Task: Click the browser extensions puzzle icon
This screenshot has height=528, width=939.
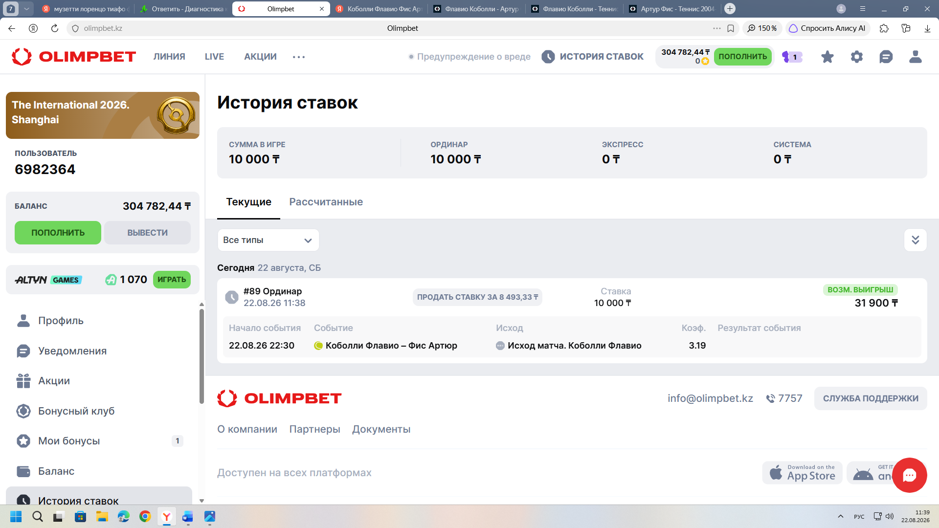Action: pyautogui.click(x=884, y=28)
